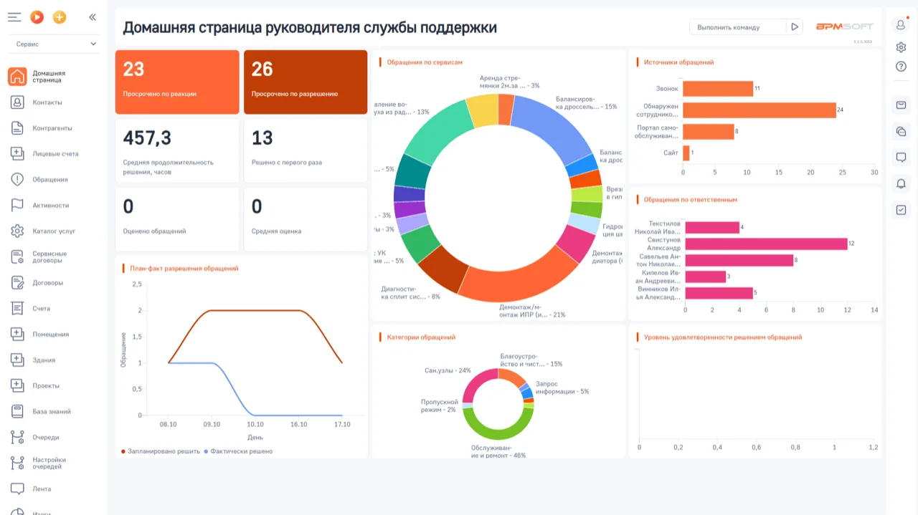Open Сервисные договоры icon
Screen dimensions: 918x515
18,257
